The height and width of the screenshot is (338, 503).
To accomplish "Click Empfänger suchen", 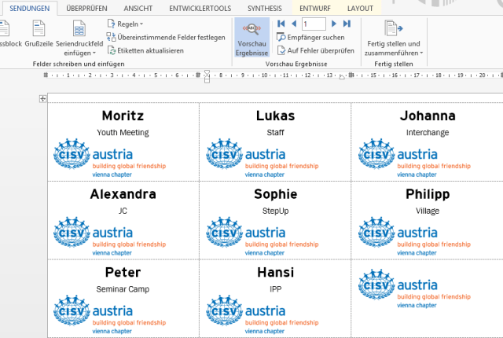I will (x=310, y=38).
